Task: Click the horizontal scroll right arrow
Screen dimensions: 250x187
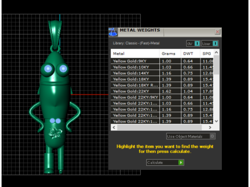Action: pyautogui.click(x=210, y=127)
